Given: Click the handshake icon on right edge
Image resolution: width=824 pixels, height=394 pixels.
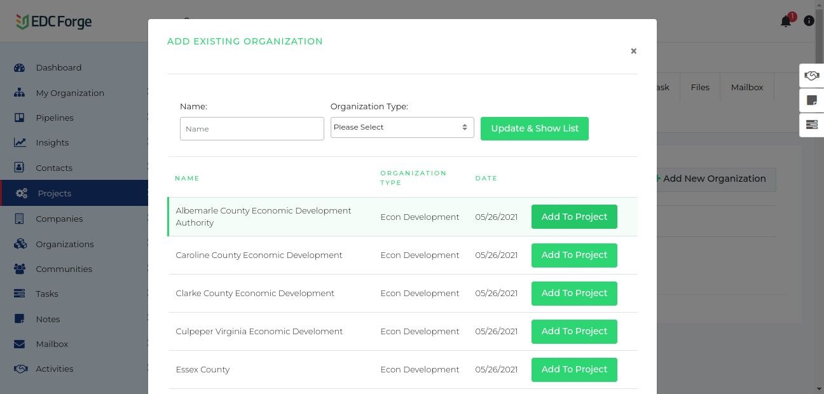Looking at the screenshot, I should pos(811,76).
